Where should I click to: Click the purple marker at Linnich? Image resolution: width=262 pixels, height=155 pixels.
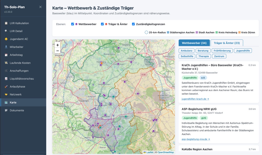click(x=125, y=82)
